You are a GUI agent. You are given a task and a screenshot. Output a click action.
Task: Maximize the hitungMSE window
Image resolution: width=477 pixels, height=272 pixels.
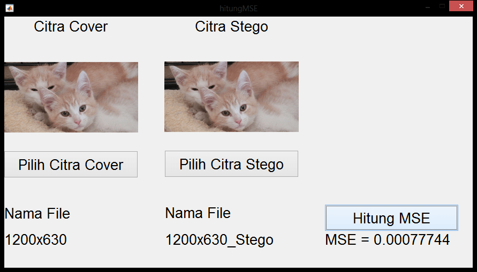tap(442, 7)
